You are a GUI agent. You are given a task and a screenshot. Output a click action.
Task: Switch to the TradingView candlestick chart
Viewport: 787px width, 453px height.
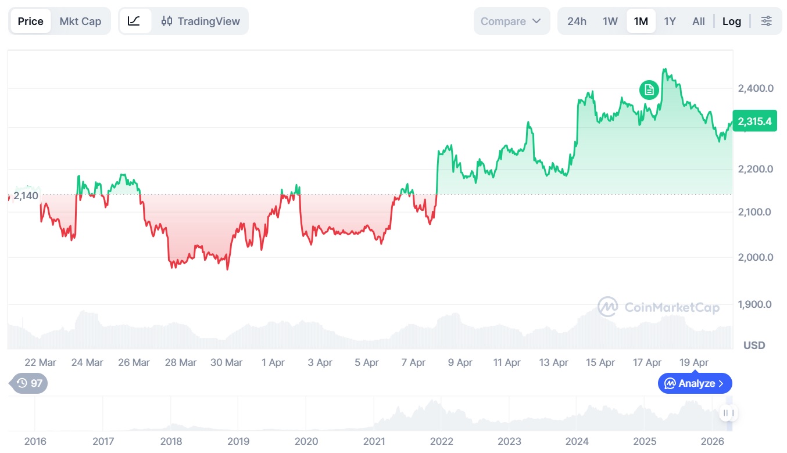pyautogui.click(x=201, y=21)
